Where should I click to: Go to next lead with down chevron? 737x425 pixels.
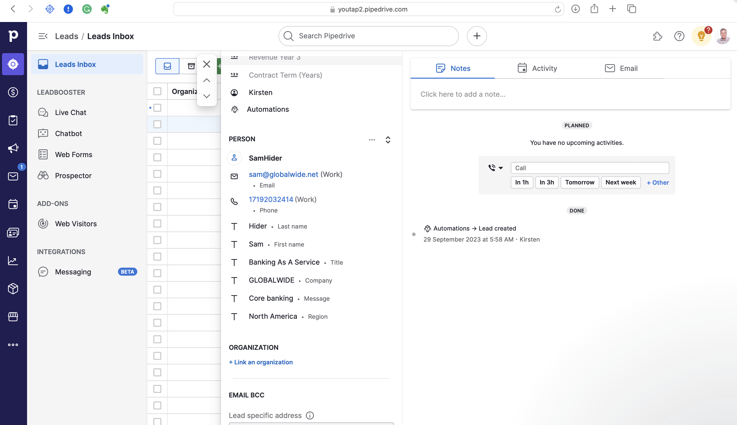click(207, 96)
